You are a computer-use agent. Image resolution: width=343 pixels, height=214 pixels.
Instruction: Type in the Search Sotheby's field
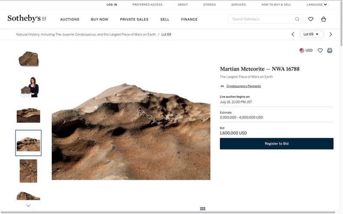coord(262,19)
